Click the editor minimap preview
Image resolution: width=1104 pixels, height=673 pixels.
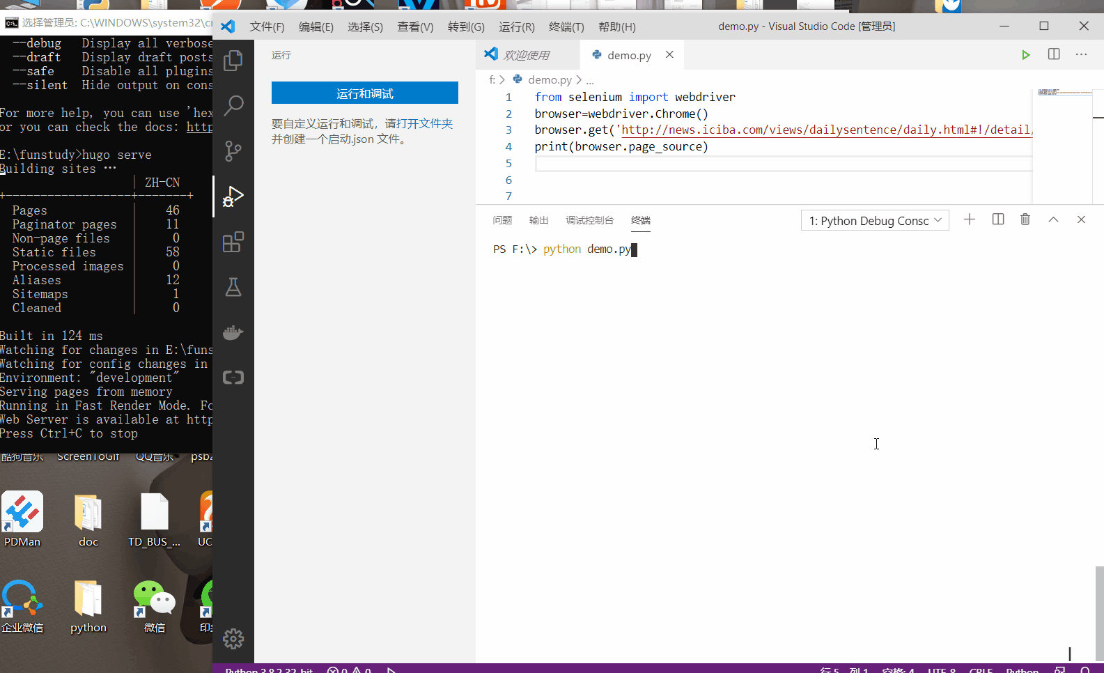point(1064,92)
